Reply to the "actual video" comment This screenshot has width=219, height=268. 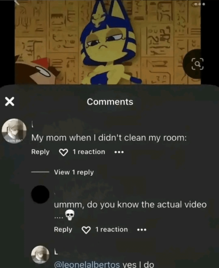tap(63, 230)
